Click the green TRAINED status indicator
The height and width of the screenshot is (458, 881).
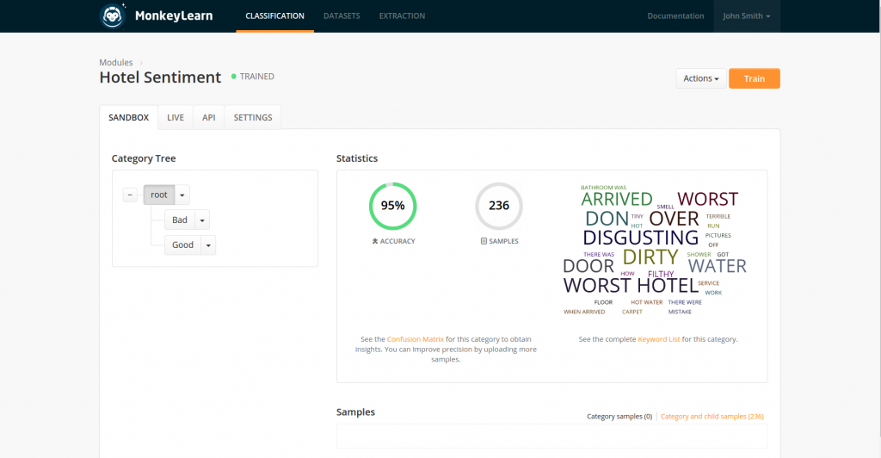(253, 77)
